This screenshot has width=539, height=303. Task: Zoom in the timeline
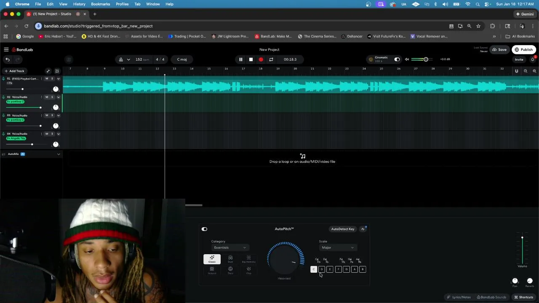coord(534,71)
